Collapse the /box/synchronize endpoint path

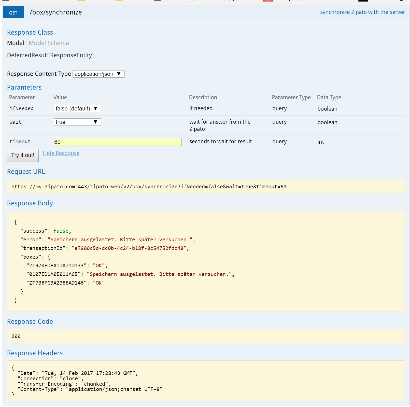(x=56, y=12)
